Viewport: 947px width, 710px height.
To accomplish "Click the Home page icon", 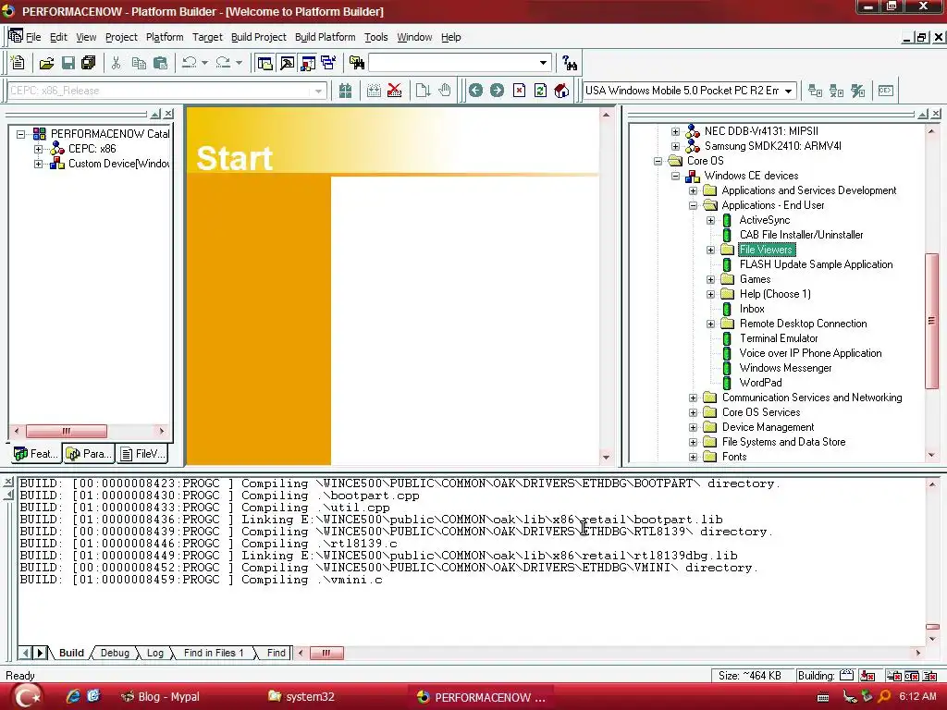I will coord(561,91).
